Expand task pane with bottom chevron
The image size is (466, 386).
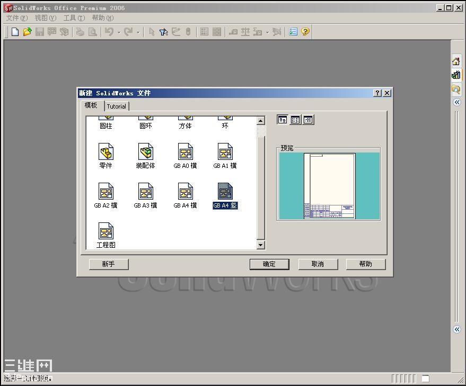457,329
